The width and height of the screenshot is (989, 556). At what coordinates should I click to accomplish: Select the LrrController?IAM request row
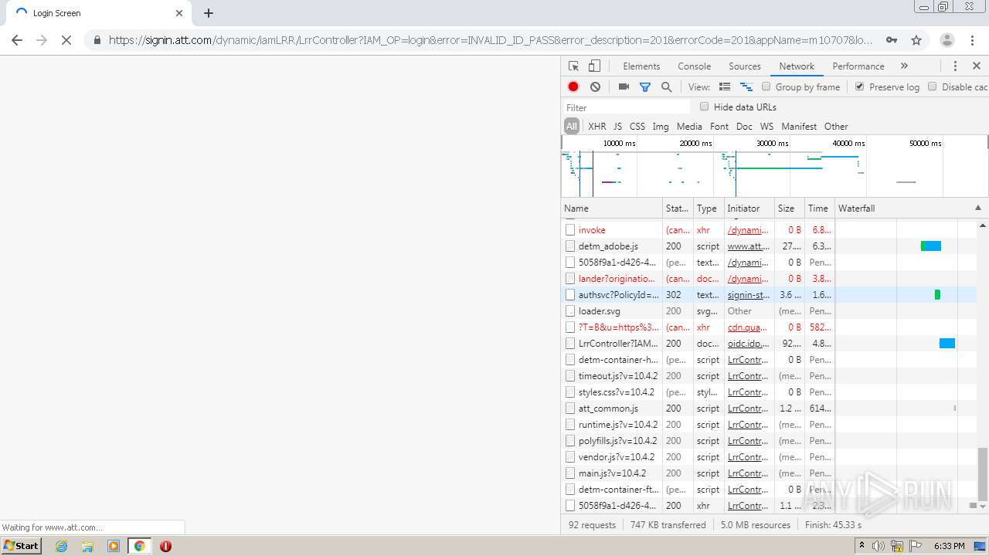(x=769, y=344)
